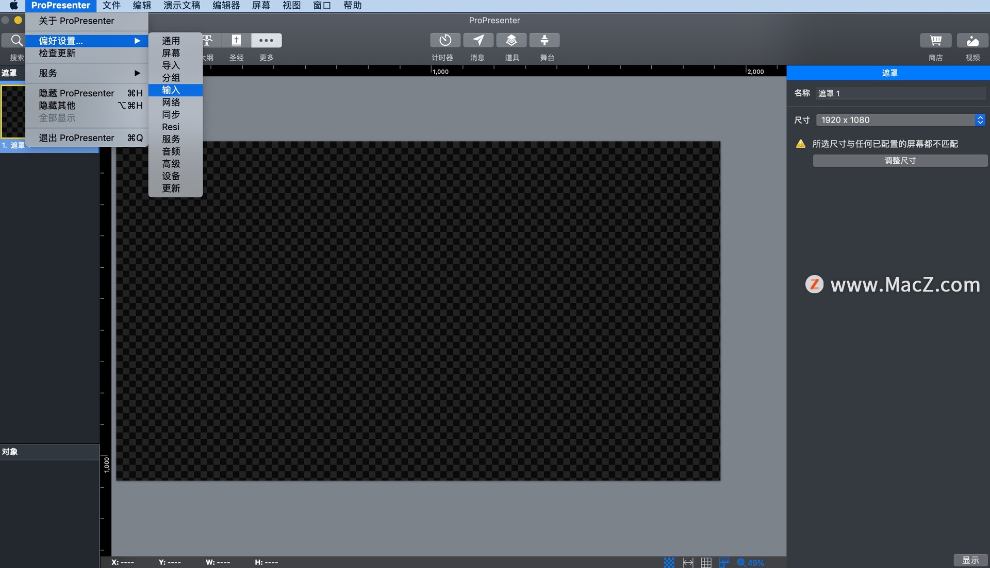Expand the 偏好设置 submenu arrow

pos(137,41)
